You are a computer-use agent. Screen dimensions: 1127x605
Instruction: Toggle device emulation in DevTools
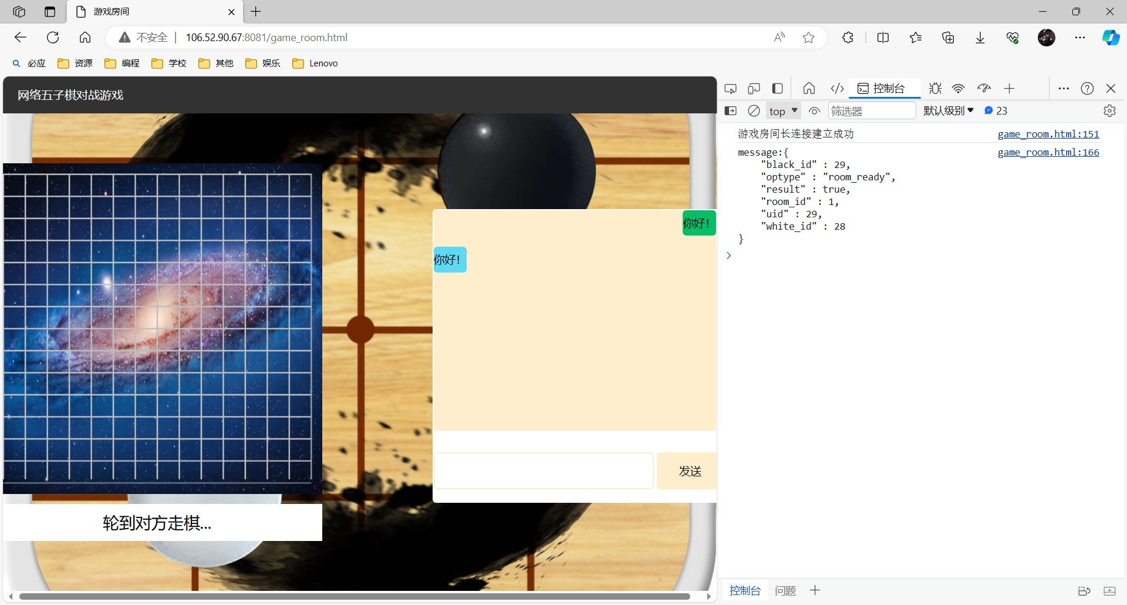[754, 89]
